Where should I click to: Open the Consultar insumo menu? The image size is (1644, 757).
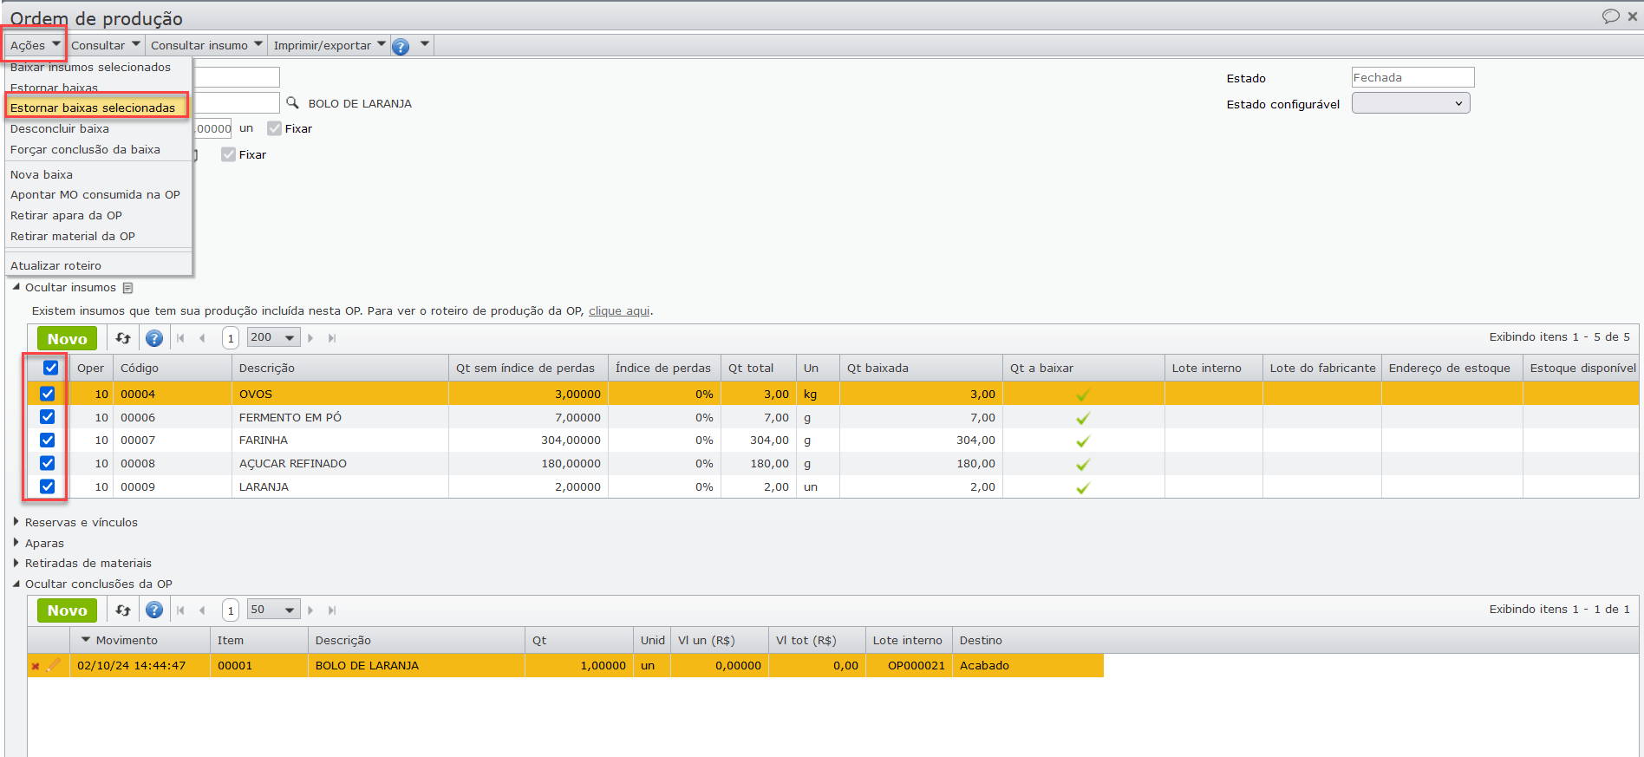(x=206, y=45)
